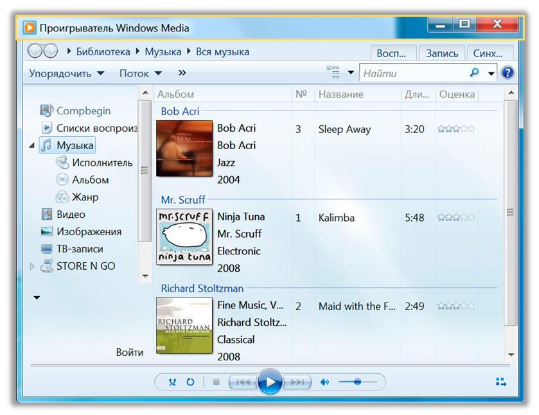This screenshot has width=539, height=415.
Task: Select the Kalimba track
Action: click(x=337, y=218)
